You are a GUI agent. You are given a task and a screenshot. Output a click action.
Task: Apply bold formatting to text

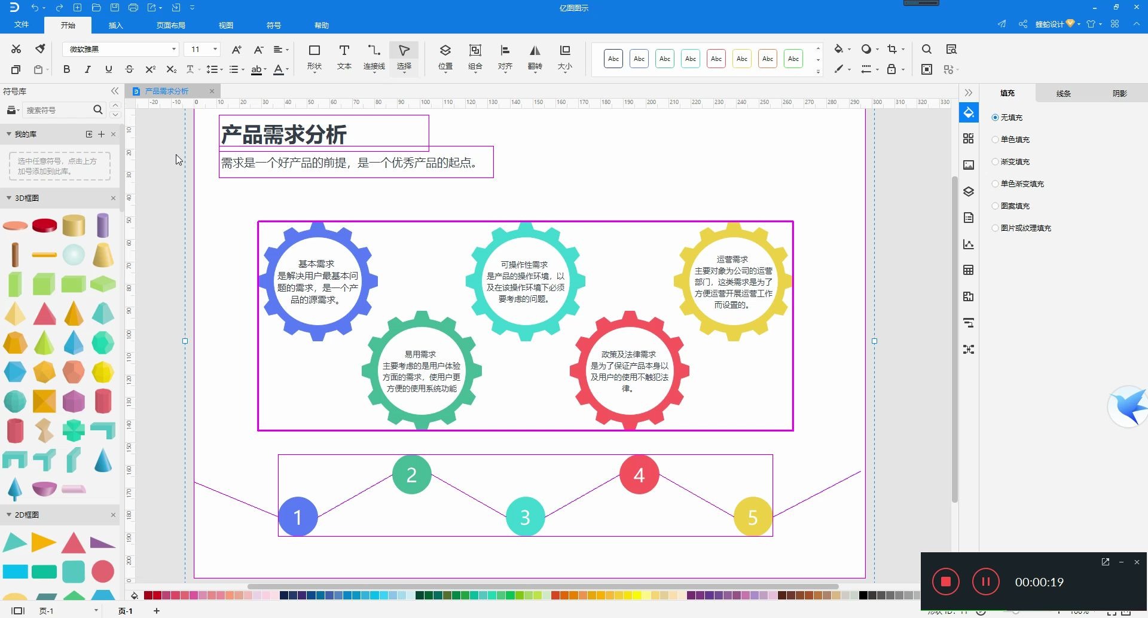click(66, 69)
